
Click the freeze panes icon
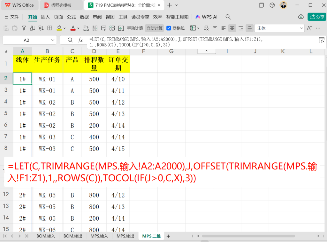(x=193, y=28)
